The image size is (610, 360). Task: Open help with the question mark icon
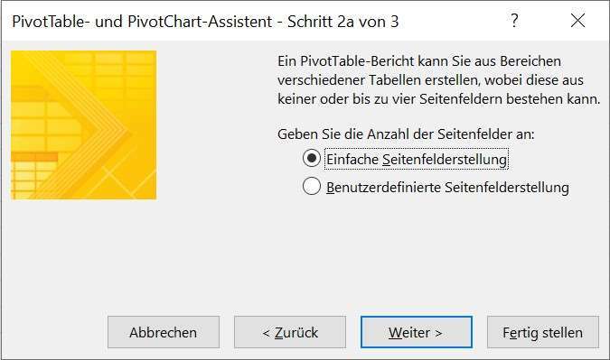coord(514,20)
